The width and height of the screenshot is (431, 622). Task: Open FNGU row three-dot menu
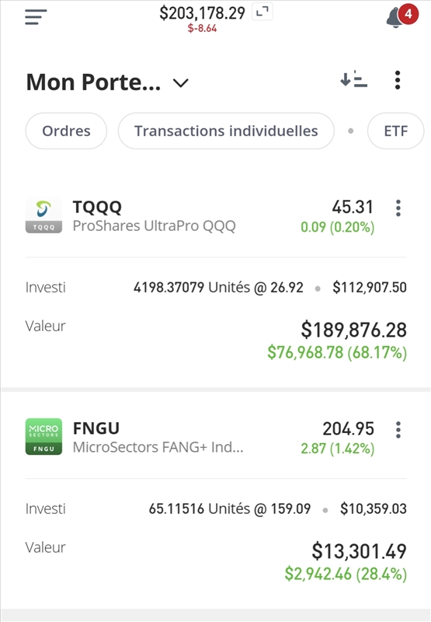398,430
